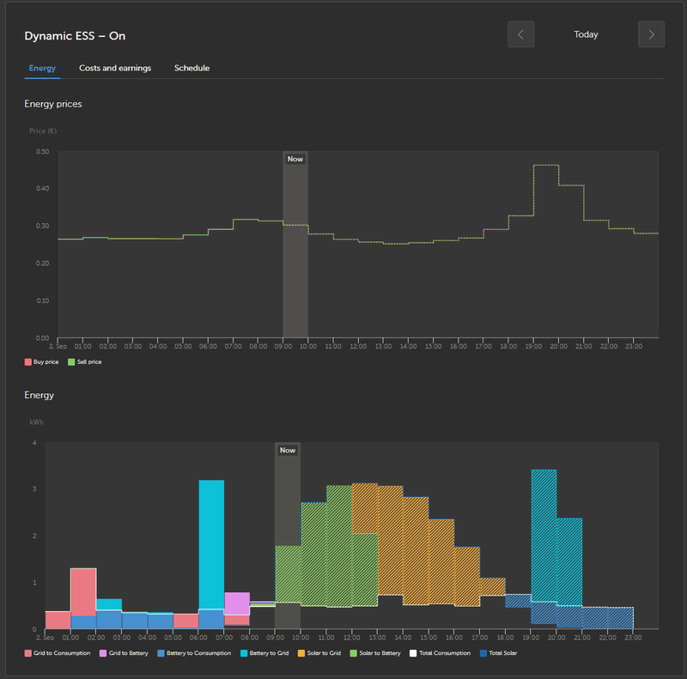Image resolution: width=687 pixels, height=679 pixels.
Task: Click the Today date label
Action: (586, 34)
